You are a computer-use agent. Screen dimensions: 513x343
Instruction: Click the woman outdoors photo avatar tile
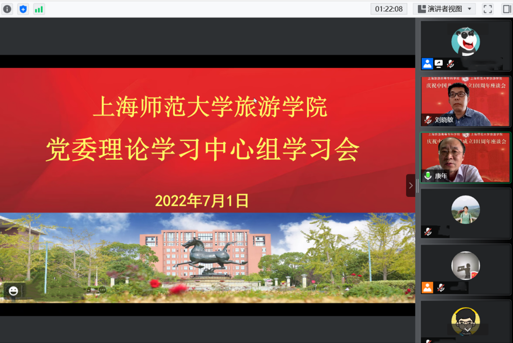tap(465, 213)
